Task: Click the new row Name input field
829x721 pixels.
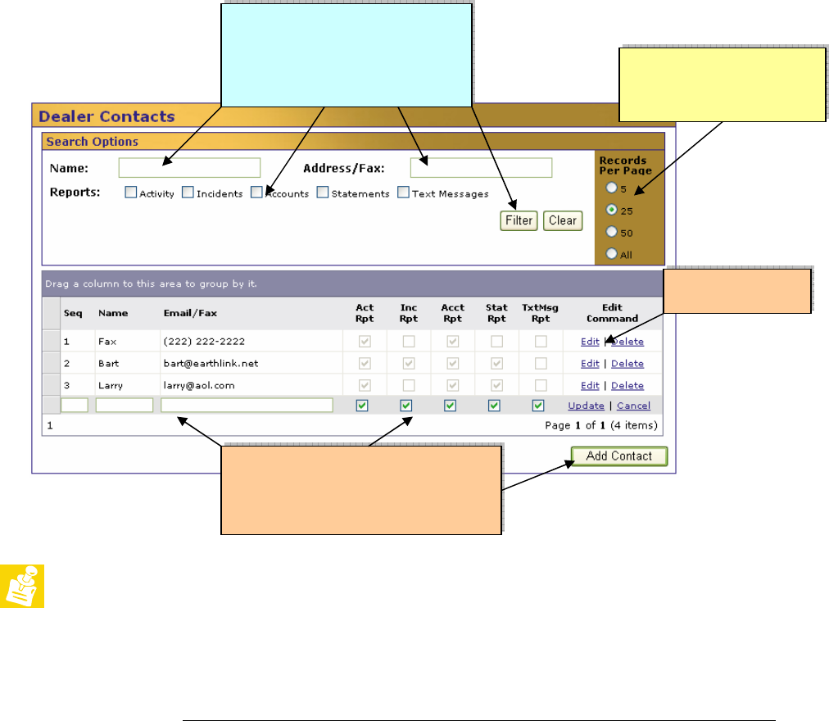Action: [125, 406]
